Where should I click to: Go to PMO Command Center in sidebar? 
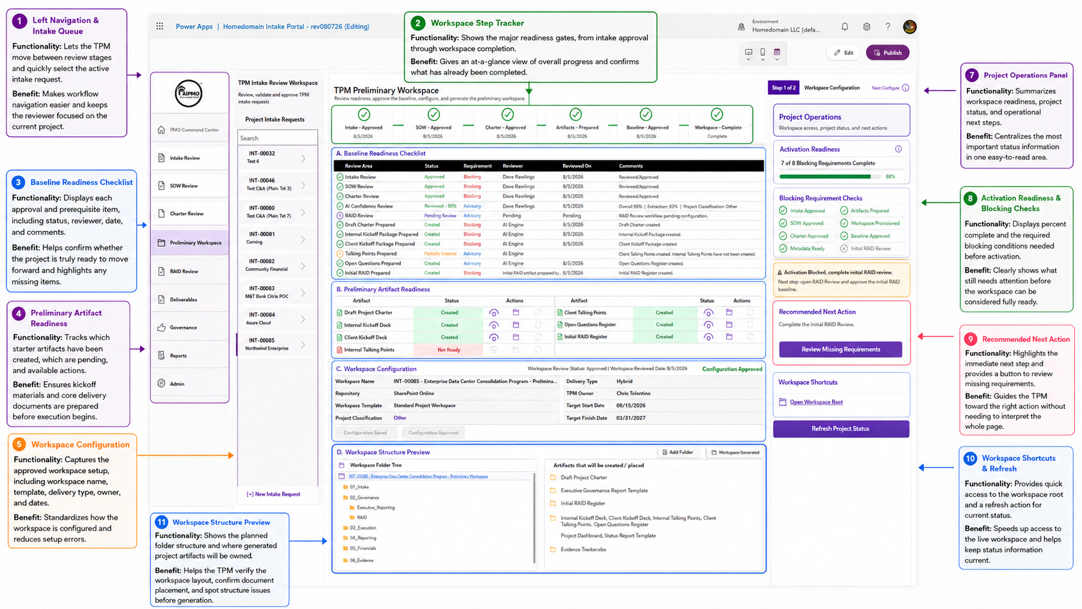[x=189, y=130]
